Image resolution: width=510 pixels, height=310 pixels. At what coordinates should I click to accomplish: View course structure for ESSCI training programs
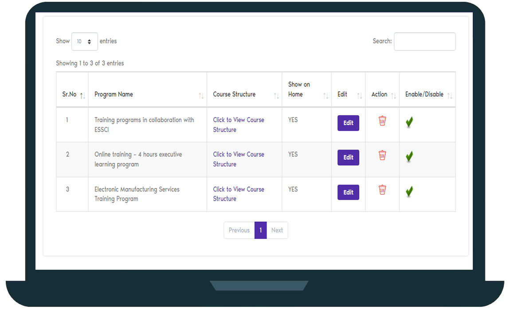[239, 125]
